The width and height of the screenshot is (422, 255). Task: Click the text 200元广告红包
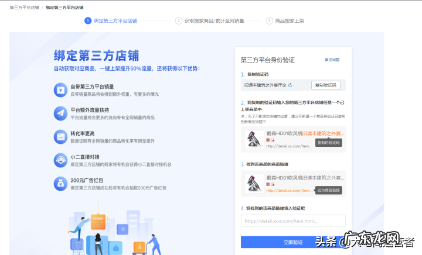pos(87,180)
